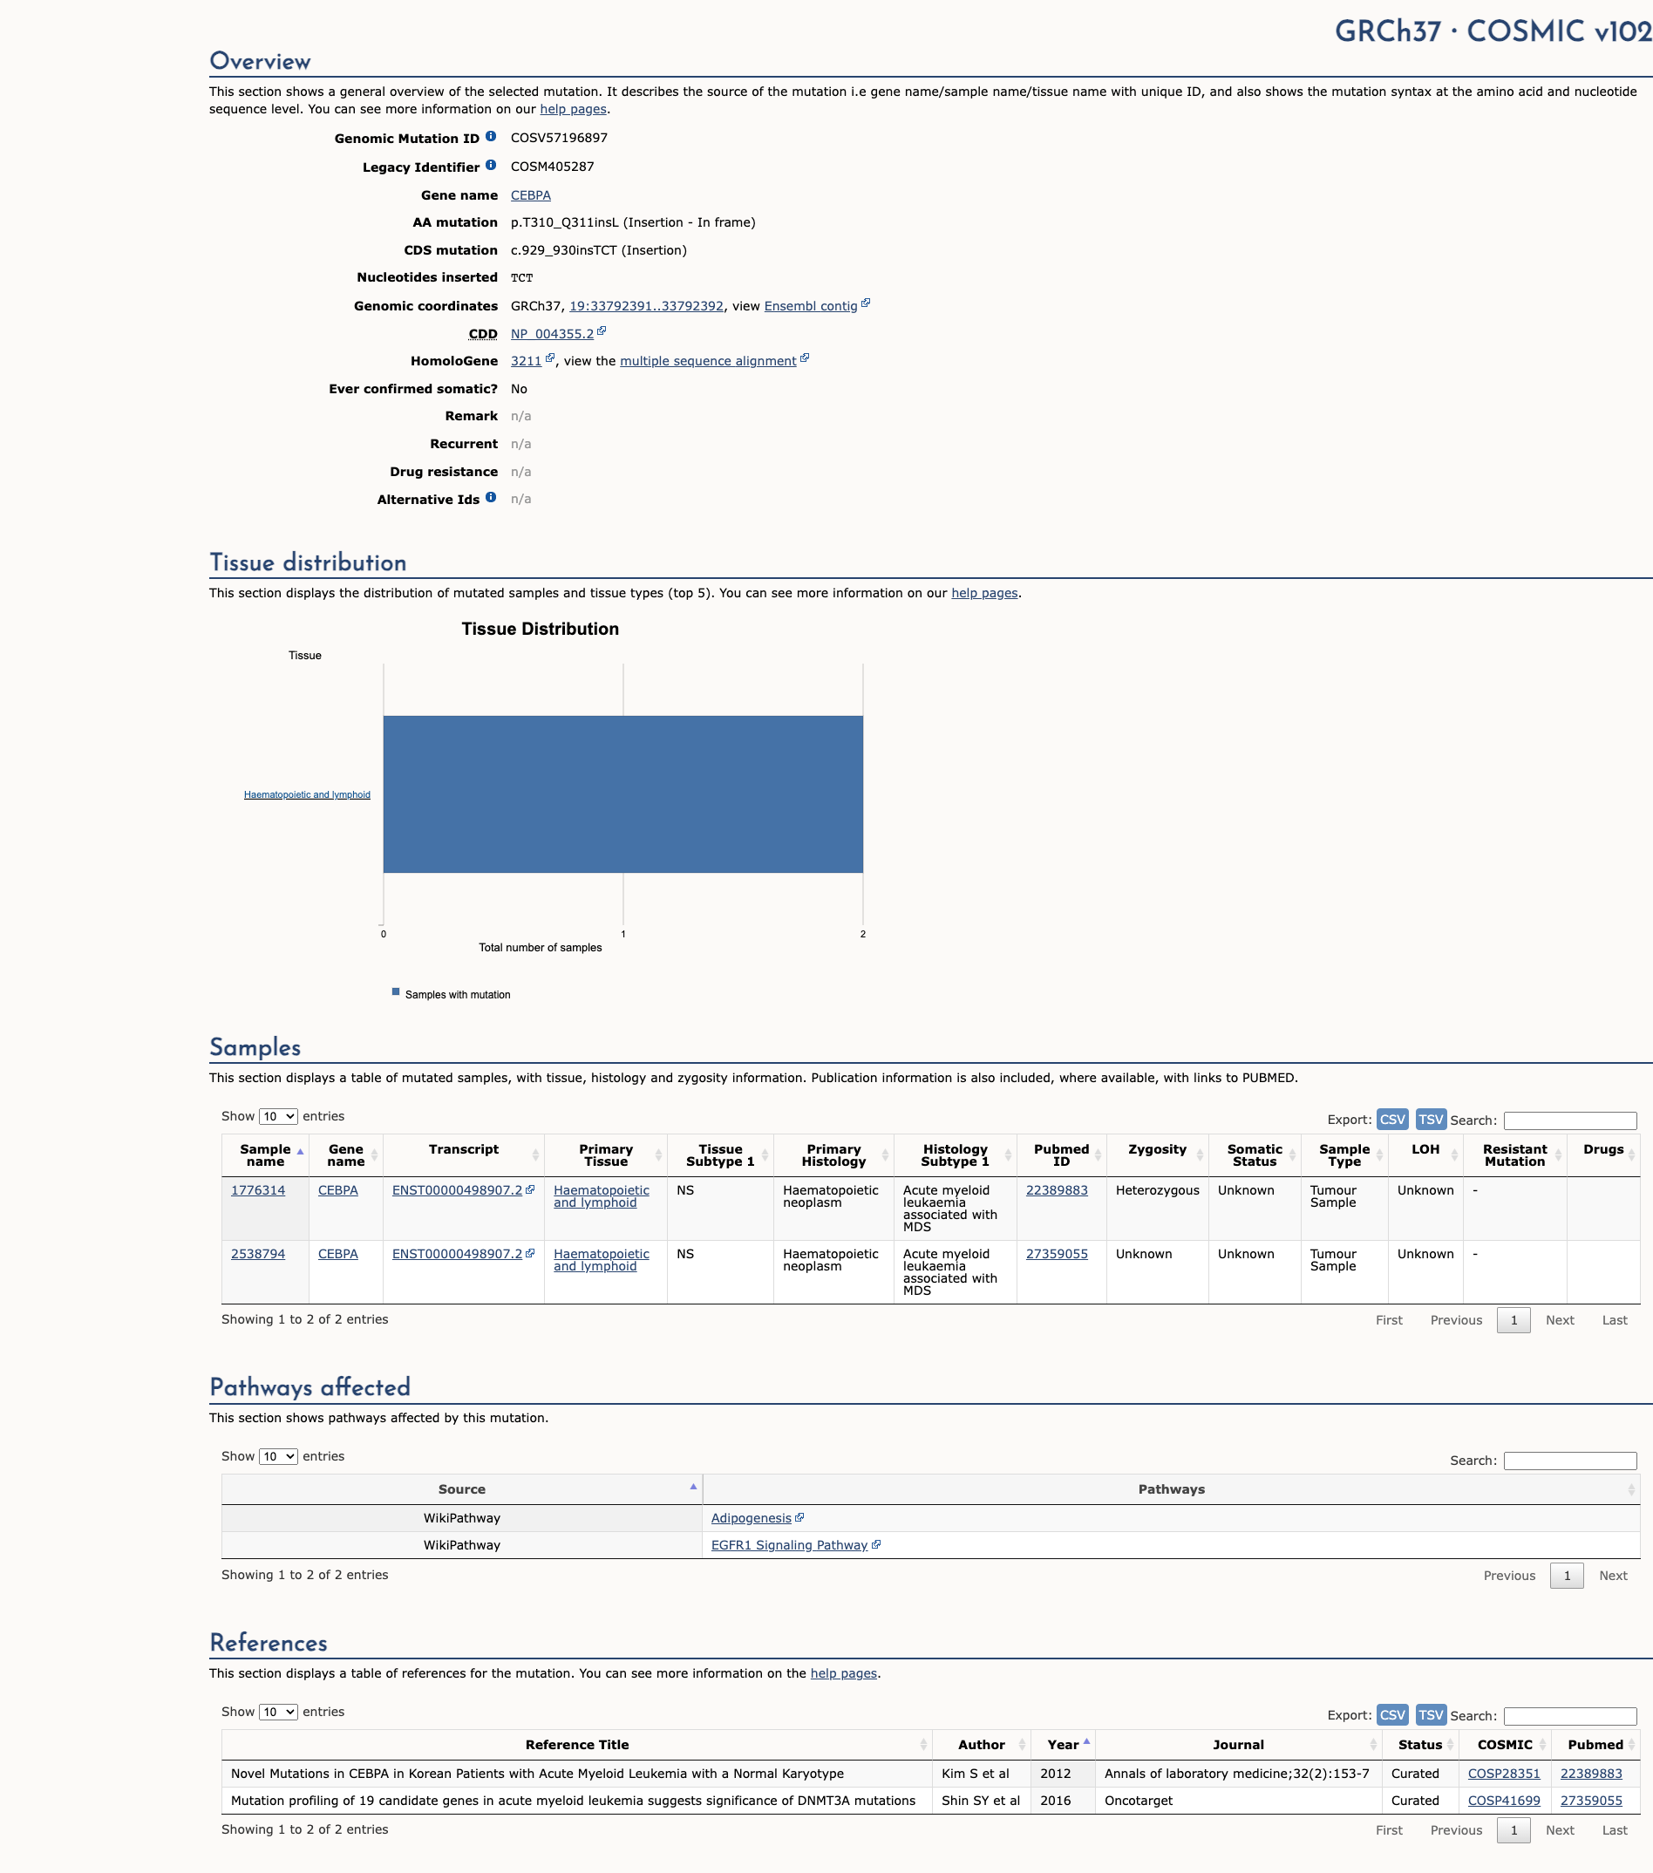
Task: Click external link icon after multiple sequence alignment
Action: pyautogui.click(x=805, y=358)
